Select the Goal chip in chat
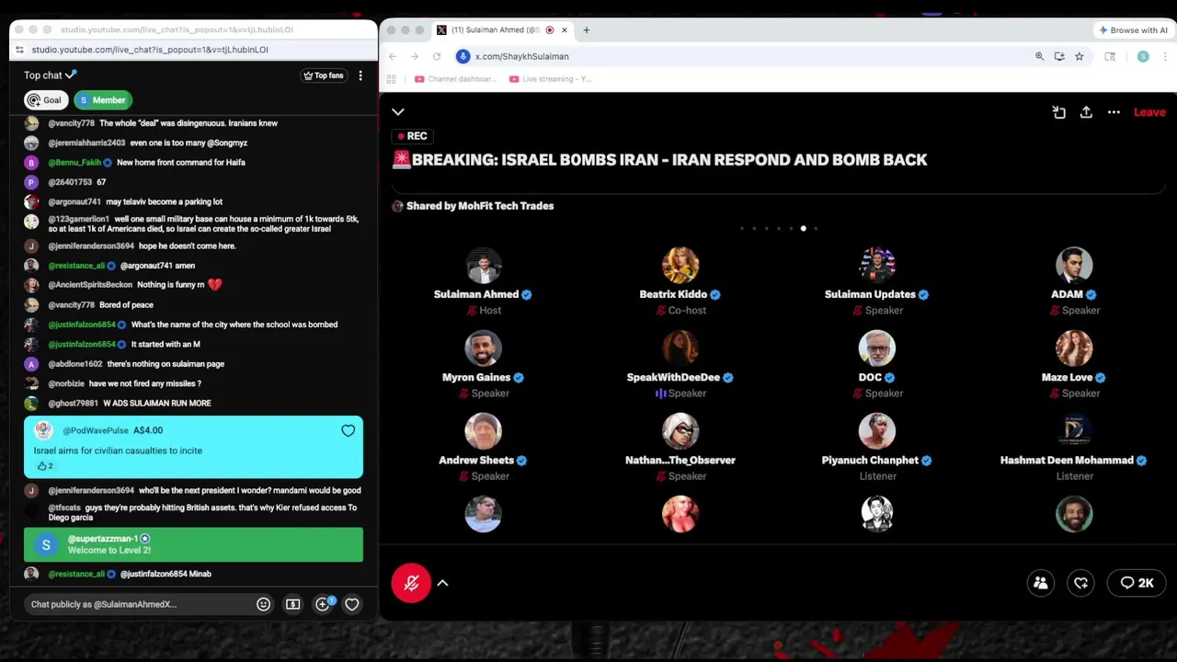 pos(45,100)
